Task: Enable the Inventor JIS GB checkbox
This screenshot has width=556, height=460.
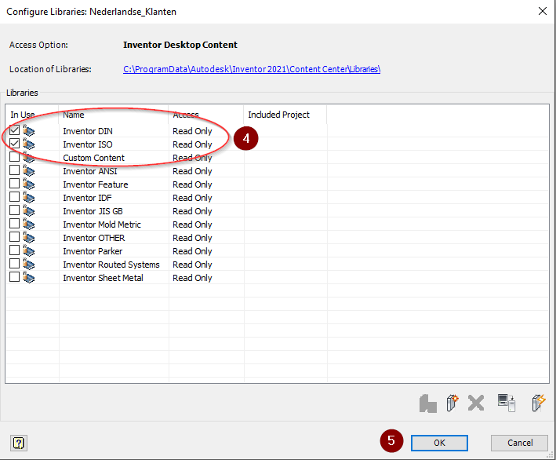Action: pyautogui.click(x=15, y=210)
